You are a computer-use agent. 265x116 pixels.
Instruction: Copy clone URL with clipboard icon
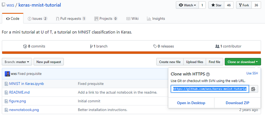[253, 89]
